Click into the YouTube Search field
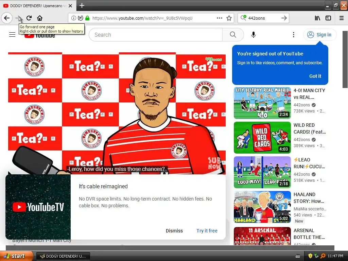This screenshot has height=261, width=348. tap(156, 35)
